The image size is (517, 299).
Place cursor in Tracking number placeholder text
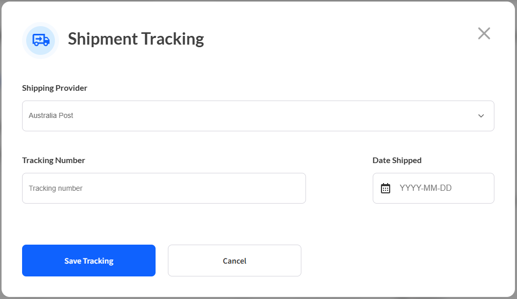(55, 188)
